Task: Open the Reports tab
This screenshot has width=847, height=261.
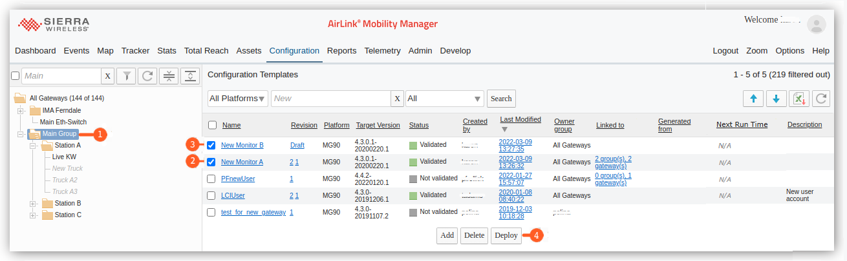Action: pyautogui.click(x=341, y=50)
